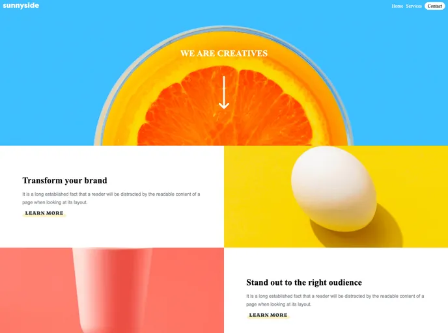Viewport: 448px width, 333px height.
Task: Select Learn More under Stand out heading
Action: 268,315
